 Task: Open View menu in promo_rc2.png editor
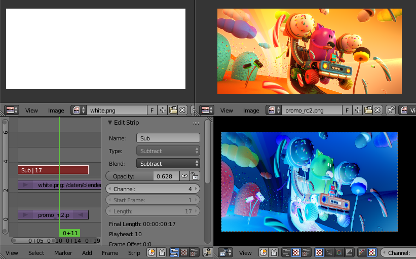point(226,110)
